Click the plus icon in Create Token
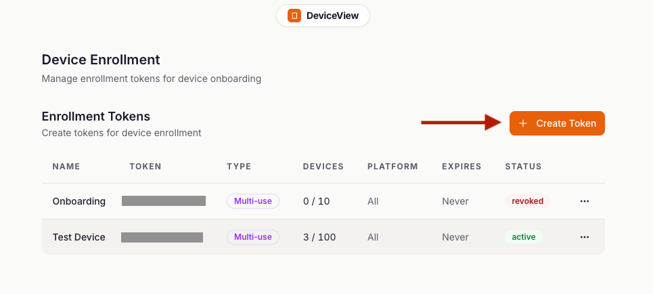This screenshot has width=653, height=294. [x=523, y=123]
